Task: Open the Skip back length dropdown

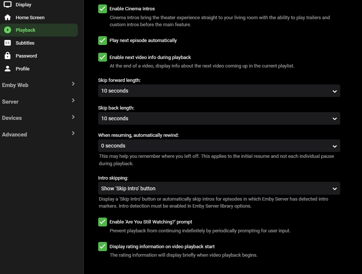Action: tap(219, 118)
